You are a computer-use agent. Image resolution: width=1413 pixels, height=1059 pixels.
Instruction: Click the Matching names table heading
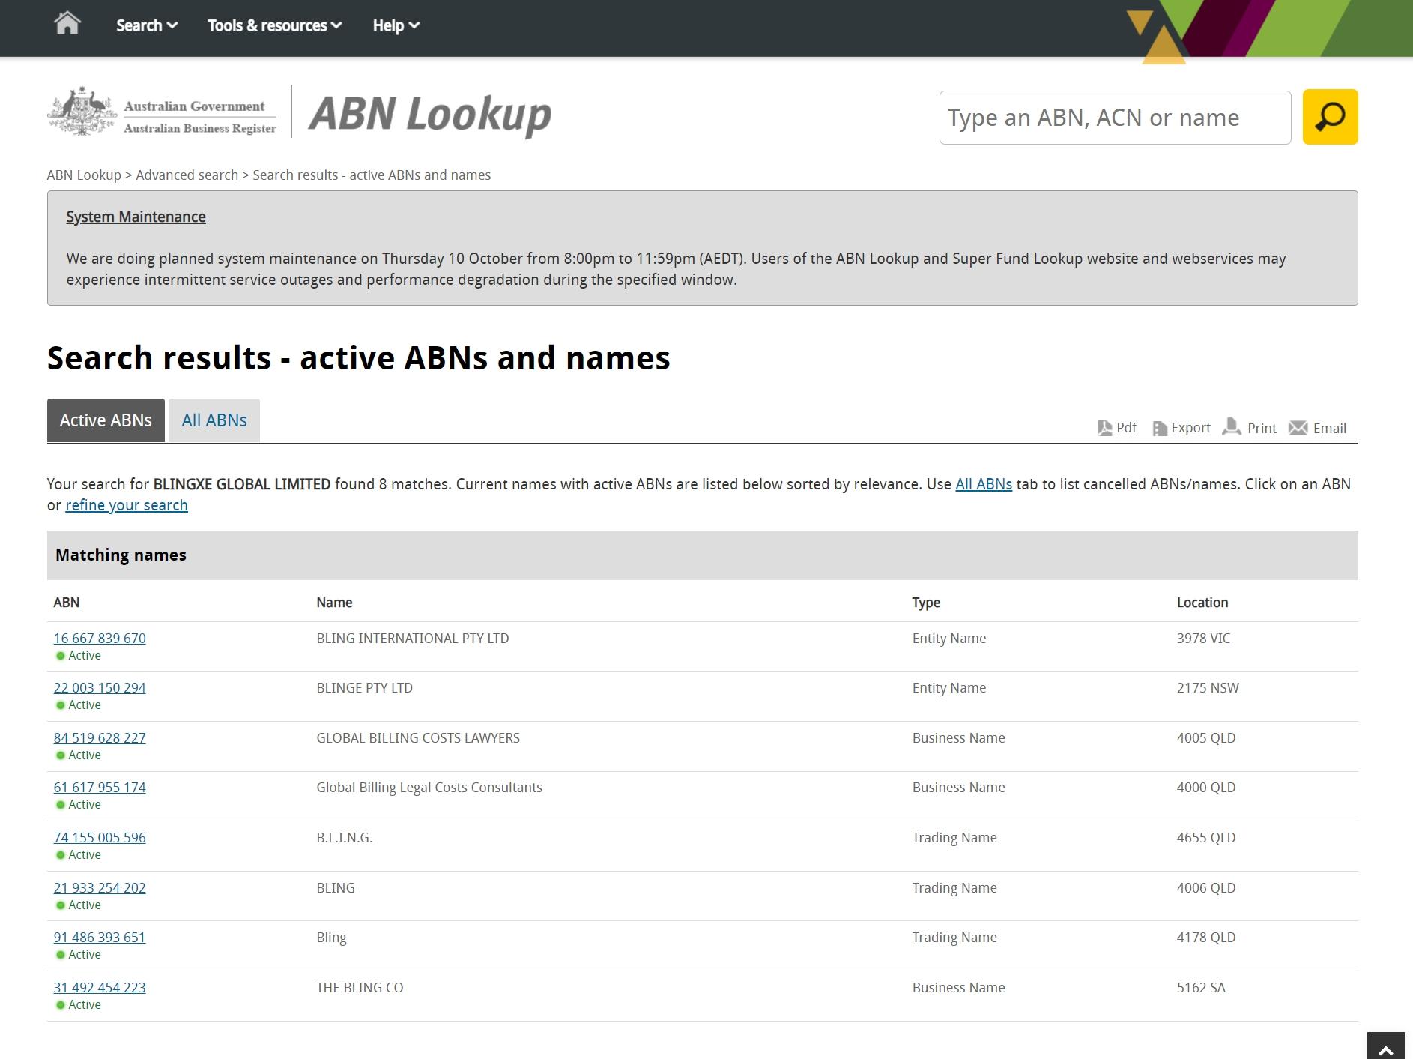point(121,555)
